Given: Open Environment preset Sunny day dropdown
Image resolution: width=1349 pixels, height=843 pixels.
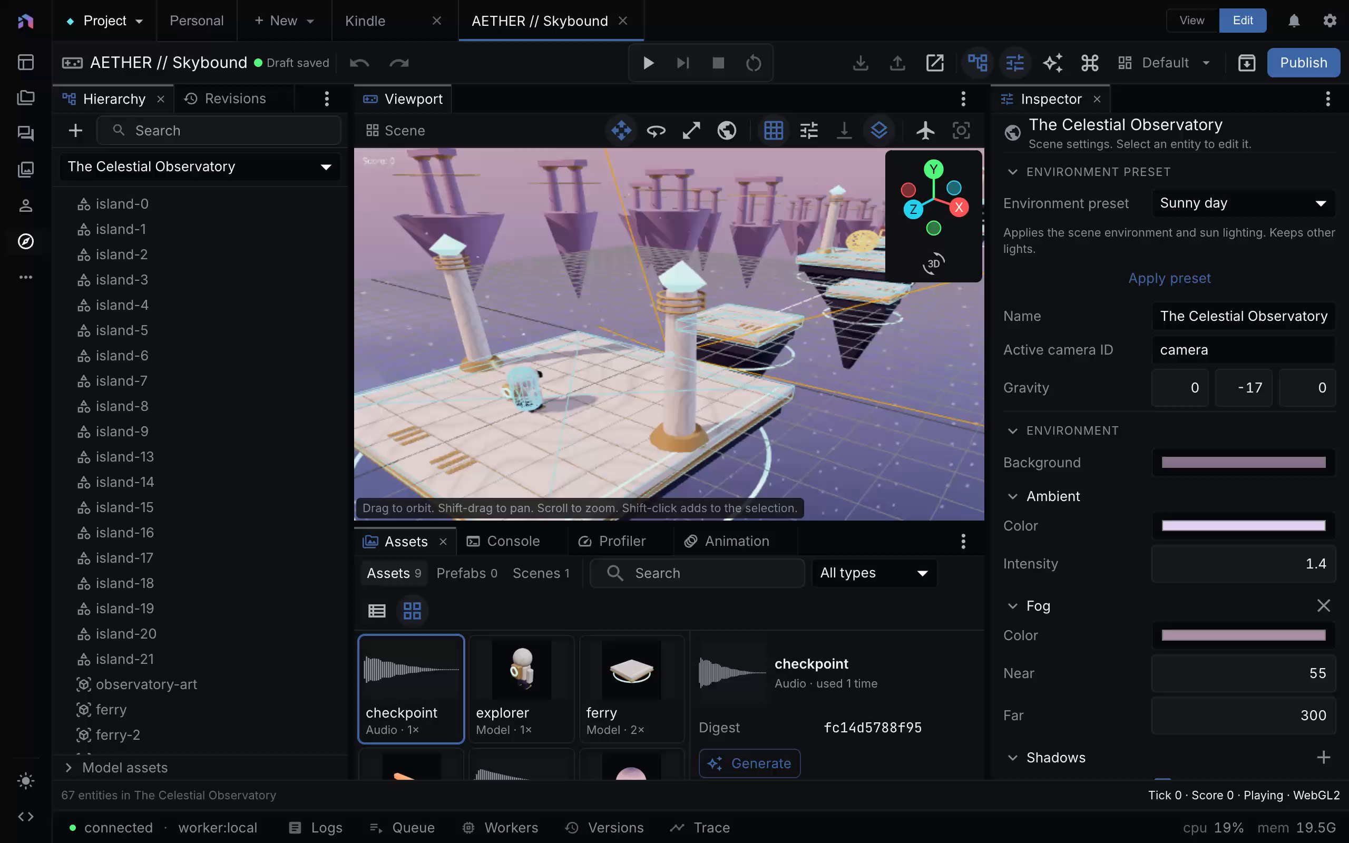Looking at the screenshot, I should 1243,203.
